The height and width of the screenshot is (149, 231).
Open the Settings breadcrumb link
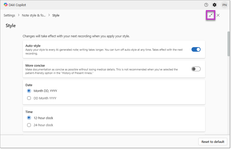click(x=9, y=15)
